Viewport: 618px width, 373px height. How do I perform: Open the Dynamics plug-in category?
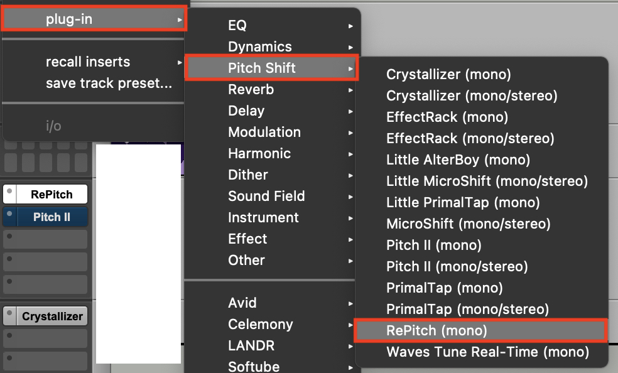click(x=260, y=47)
